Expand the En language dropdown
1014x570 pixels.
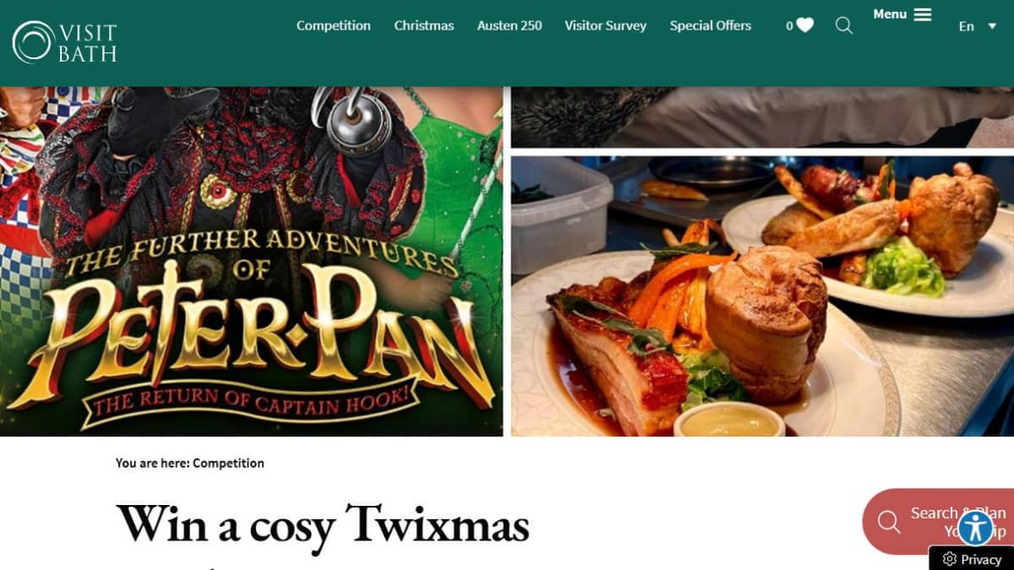click(x=978, y=26)
